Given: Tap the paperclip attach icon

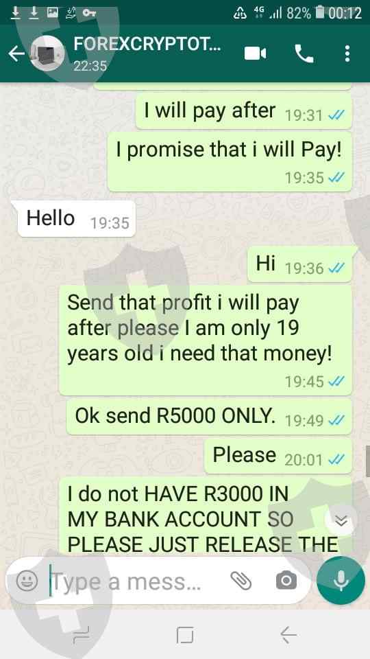Looking at the screenshot, I should (241, 581).
